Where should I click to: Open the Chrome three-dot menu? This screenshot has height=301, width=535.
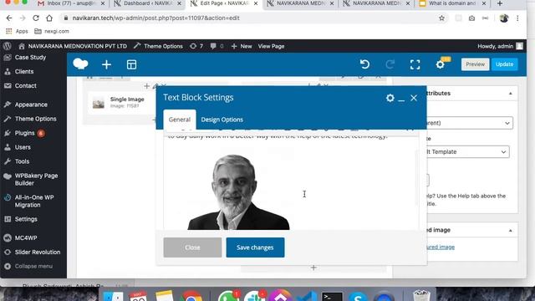coord(517,18)
